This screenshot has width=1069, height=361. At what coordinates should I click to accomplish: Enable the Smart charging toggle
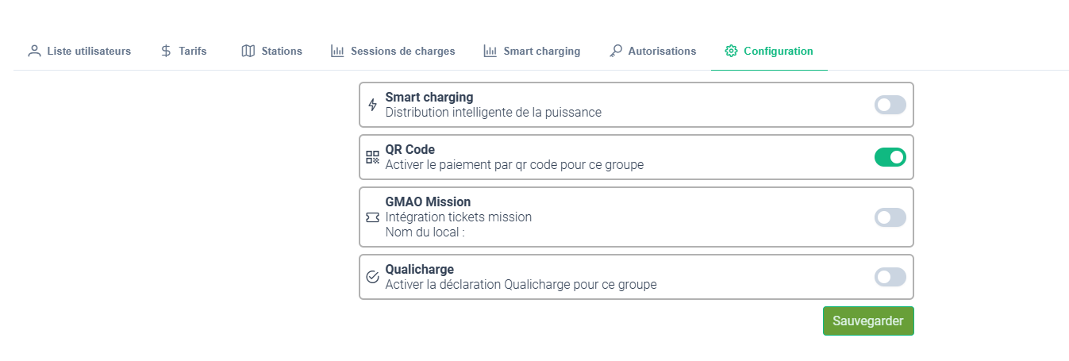tap(890, 105)
